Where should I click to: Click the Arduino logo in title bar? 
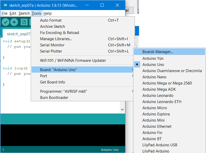[x=5, y=5]
